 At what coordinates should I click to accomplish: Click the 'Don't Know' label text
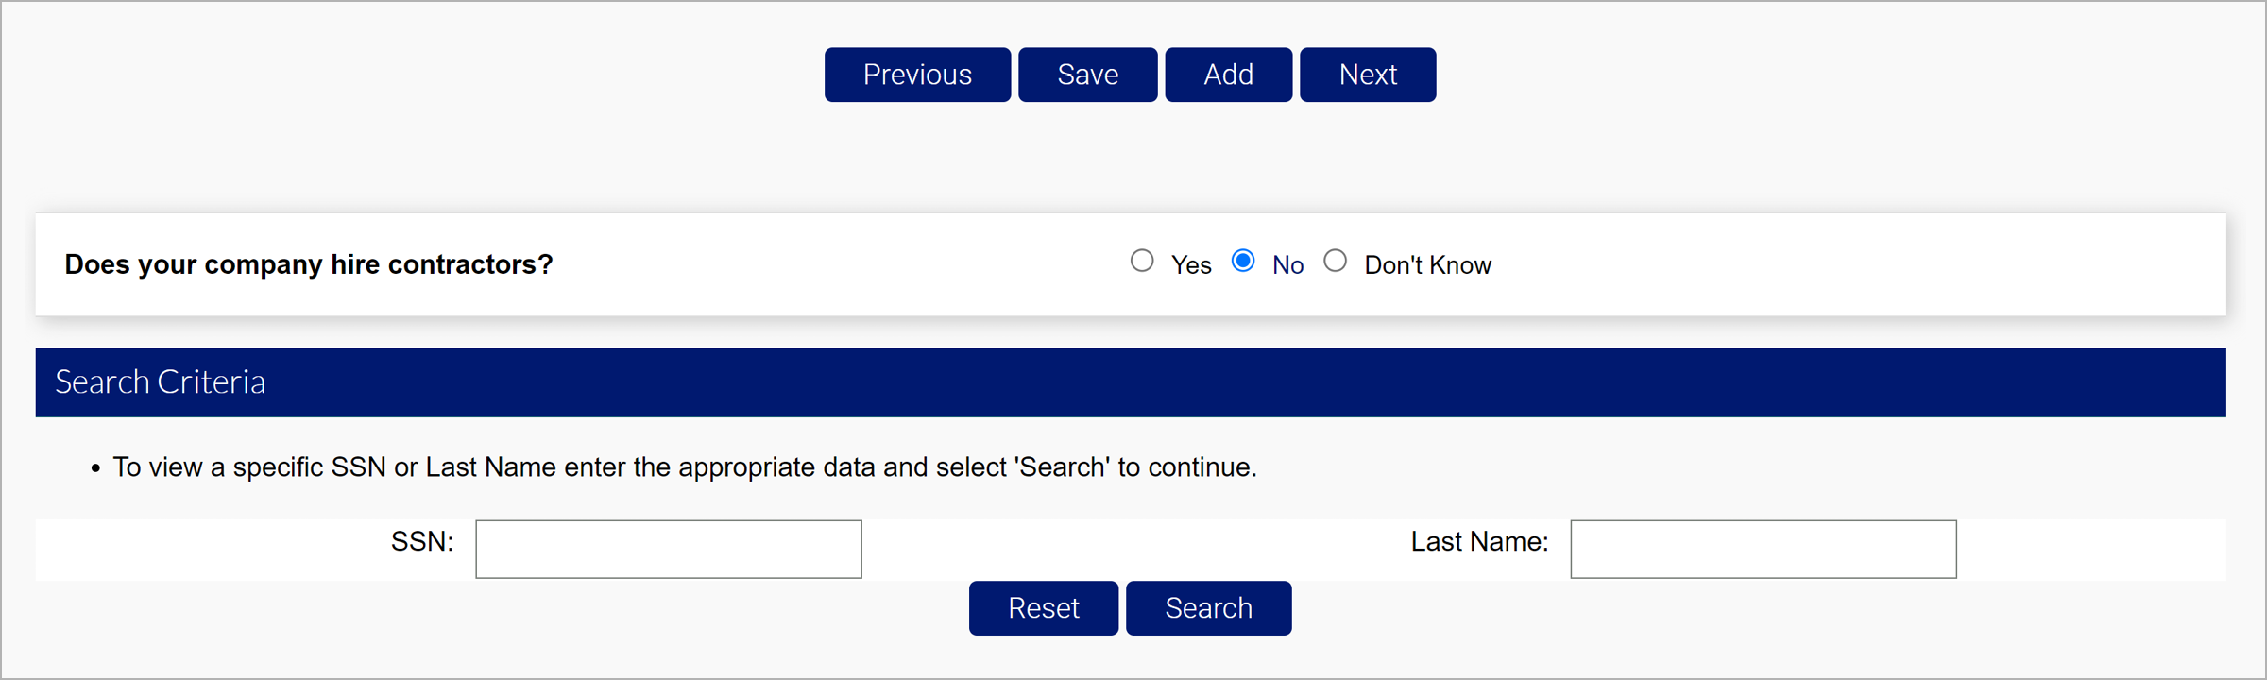pos(1427,265)
